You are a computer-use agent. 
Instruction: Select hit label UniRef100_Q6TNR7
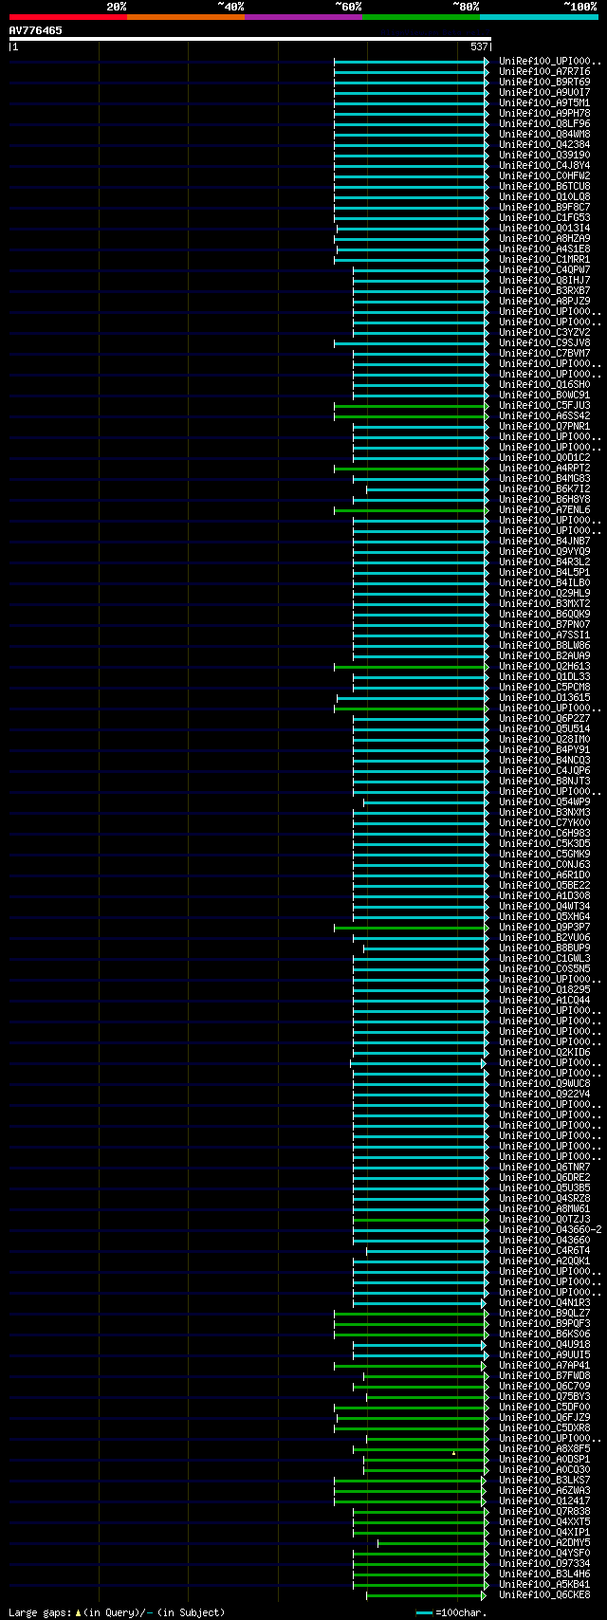pos(544,1167)
